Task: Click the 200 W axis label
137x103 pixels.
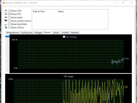Action: (14, 40)
